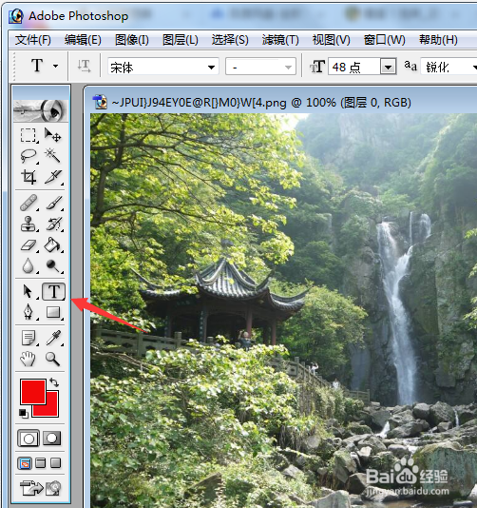
Task: Select the Move tool
Action: coord(53,135)
